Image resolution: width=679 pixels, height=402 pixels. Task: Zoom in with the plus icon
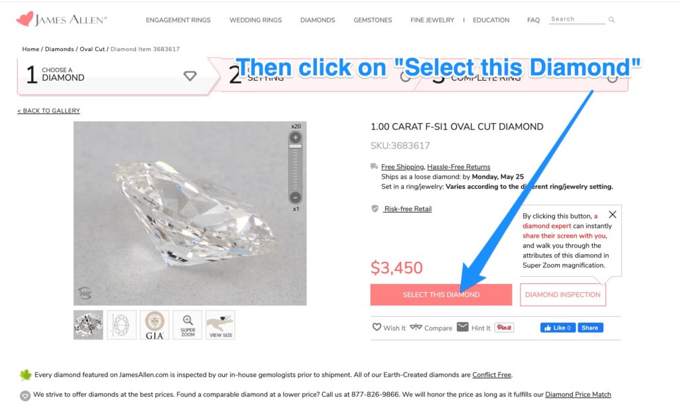point(296,138)
